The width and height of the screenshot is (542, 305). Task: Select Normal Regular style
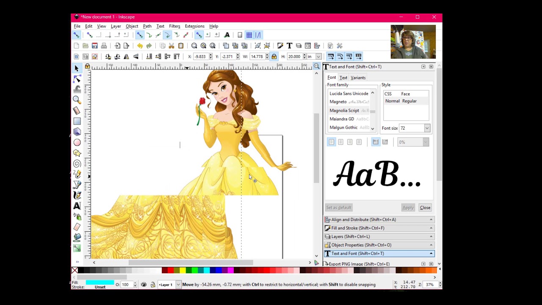pos(406,101)
